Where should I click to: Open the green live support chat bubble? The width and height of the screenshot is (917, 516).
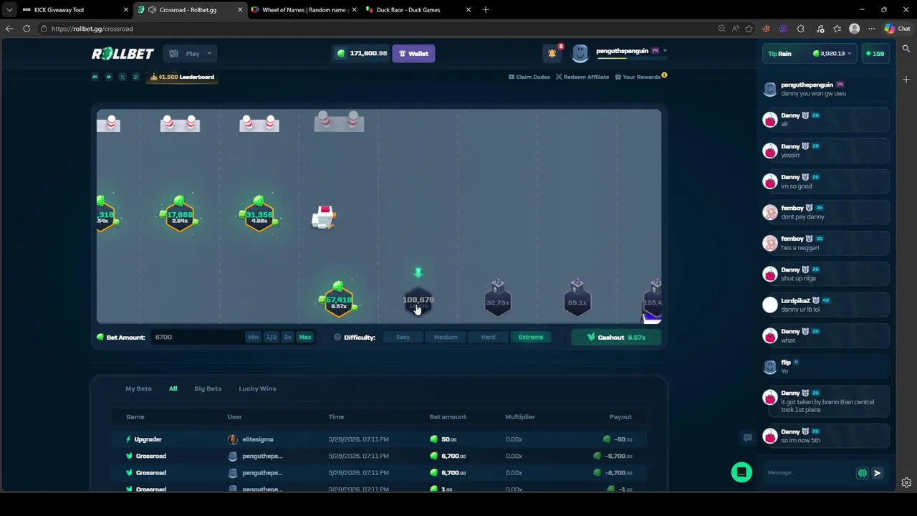pos(741,472)
